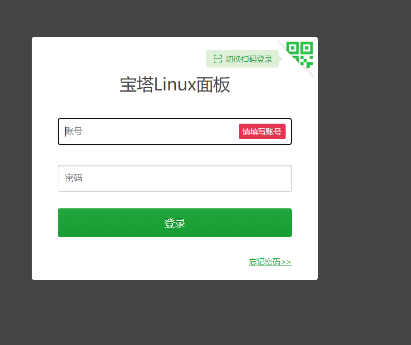Focus the 账号 input field
Image resolution: width=411 pixels, height=345 pixels.
tap(175, 131)
